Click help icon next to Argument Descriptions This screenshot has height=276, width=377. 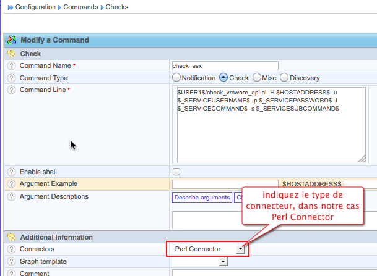[x=11, y=197]
